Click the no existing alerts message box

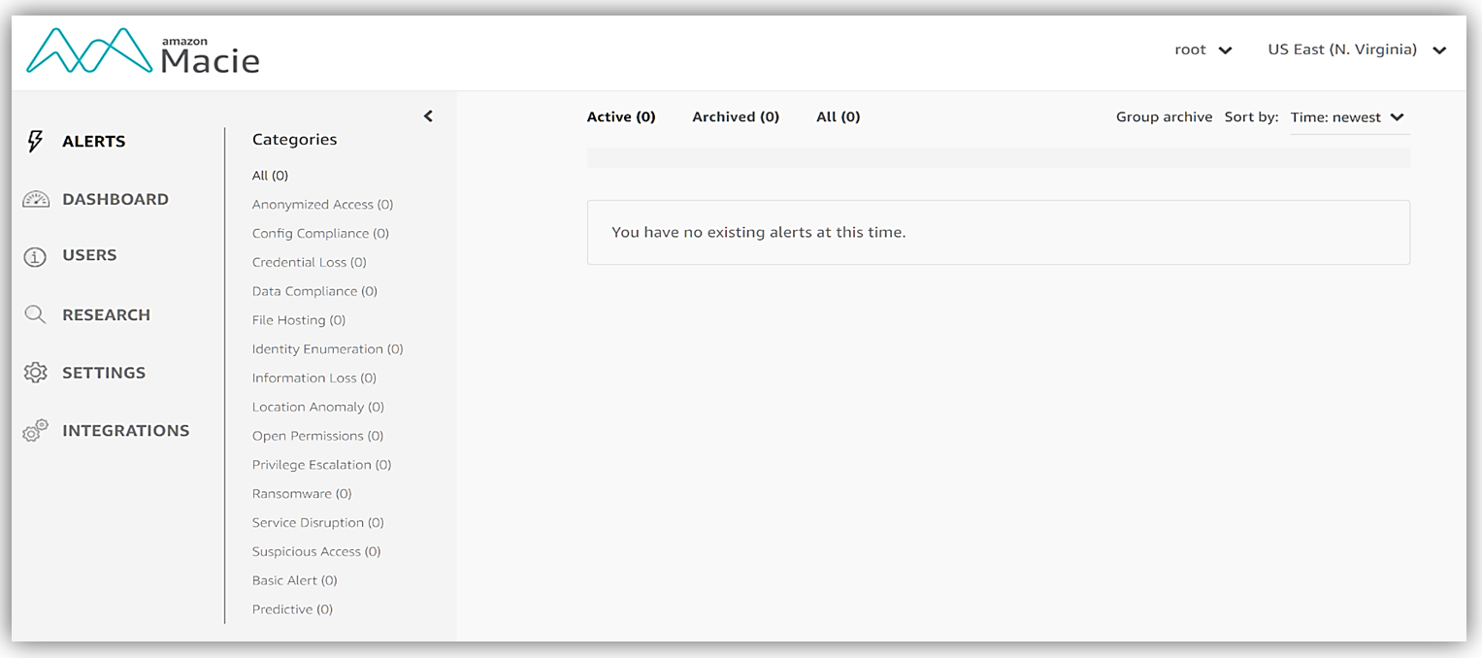tap(998, 232)
